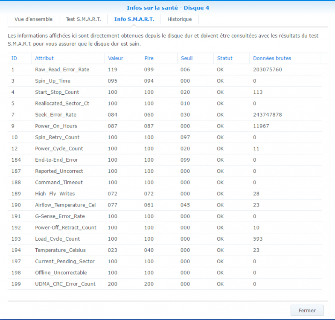Click the Fermer button
Image resolution: width=335 pixels, height=320 pixels.
pos(307,310)
